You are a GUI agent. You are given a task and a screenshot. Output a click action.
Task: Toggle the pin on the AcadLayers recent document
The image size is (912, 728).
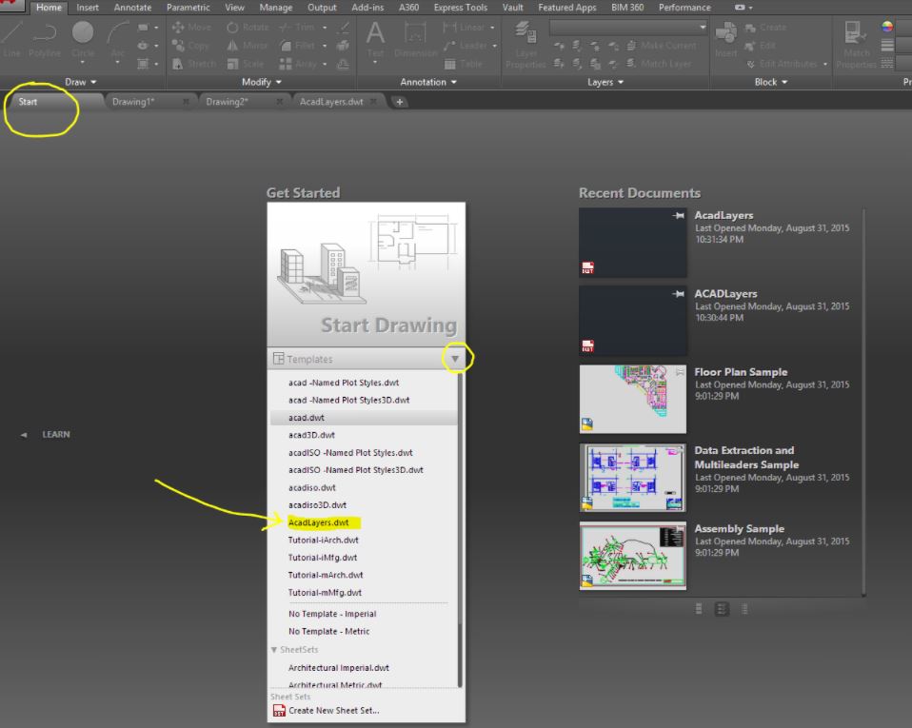678,216
